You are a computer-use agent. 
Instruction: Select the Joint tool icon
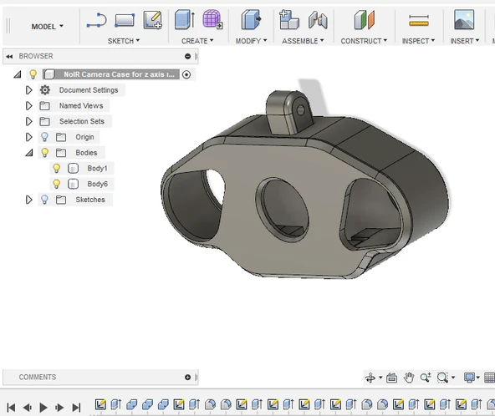pos(318,20)
